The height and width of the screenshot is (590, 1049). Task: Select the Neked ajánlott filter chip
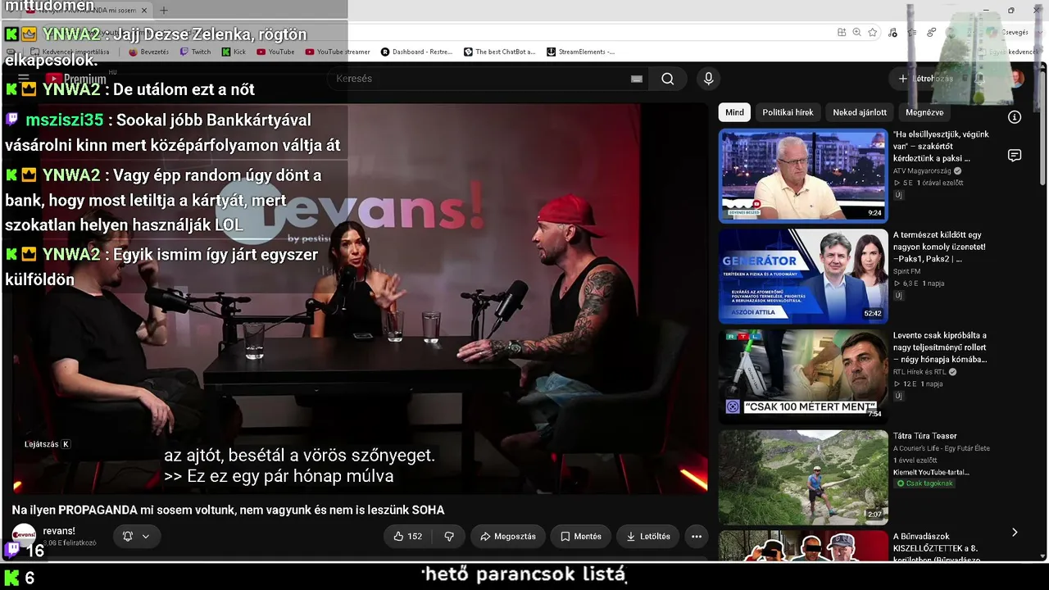coord(860,112)
